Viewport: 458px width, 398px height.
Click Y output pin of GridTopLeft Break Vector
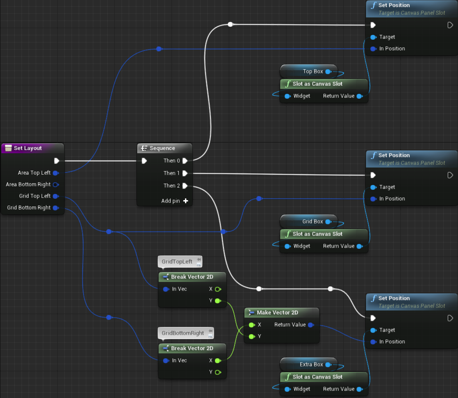pyautogui.click(x=218, y=301)
